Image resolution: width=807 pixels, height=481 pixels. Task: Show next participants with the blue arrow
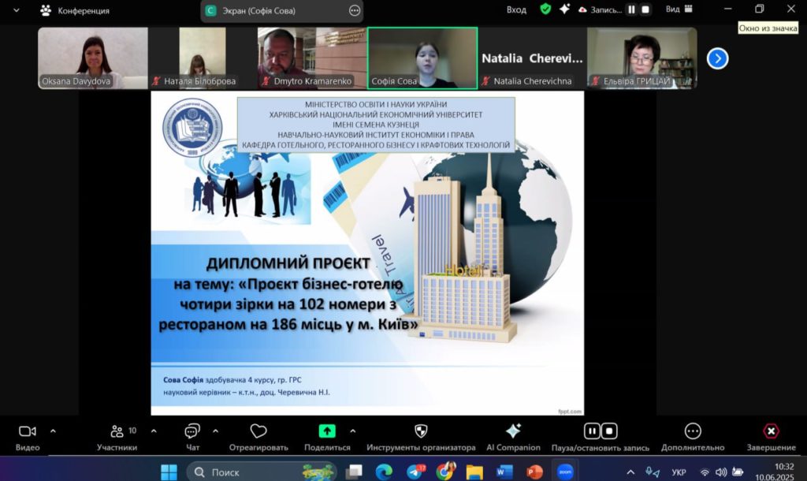pos(717,58)
